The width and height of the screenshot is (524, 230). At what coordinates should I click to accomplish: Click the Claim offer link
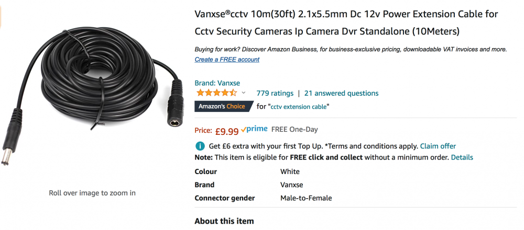438,146
